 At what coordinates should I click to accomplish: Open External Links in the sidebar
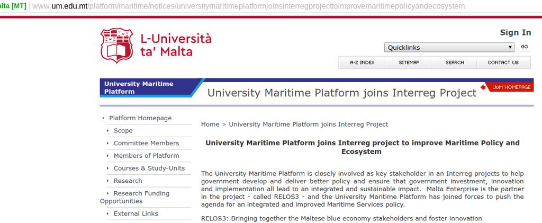point(136,213)
